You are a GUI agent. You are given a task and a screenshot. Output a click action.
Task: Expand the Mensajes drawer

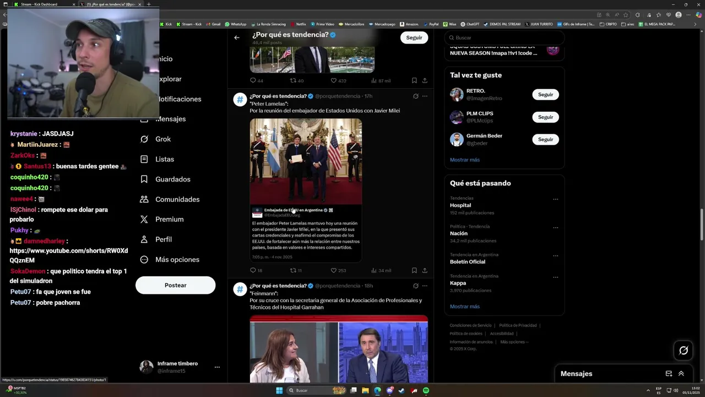681,373
